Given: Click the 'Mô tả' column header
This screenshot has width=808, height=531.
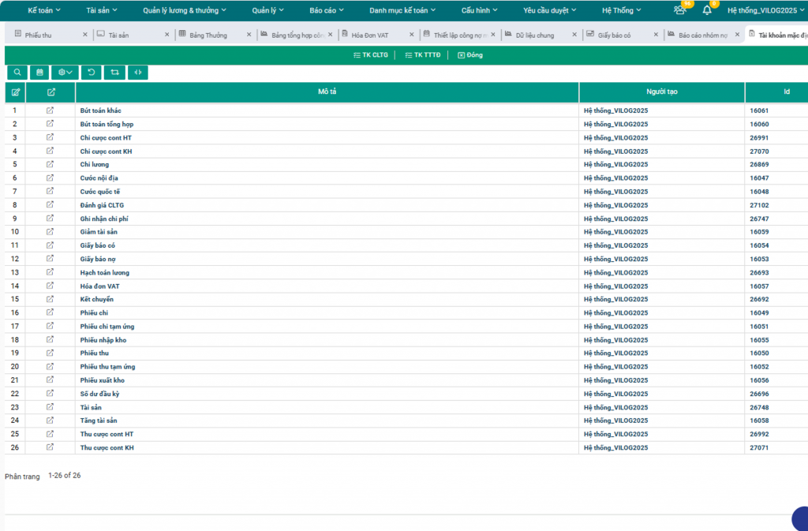Looking at the screenshot, I should tap(327, 92).
